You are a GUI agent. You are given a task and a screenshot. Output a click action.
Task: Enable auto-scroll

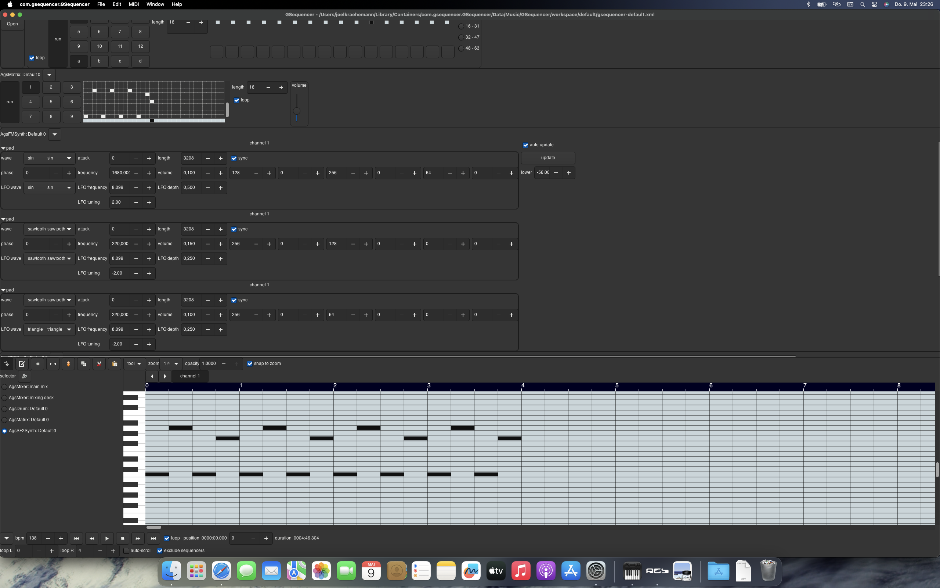tap(126, 551)
